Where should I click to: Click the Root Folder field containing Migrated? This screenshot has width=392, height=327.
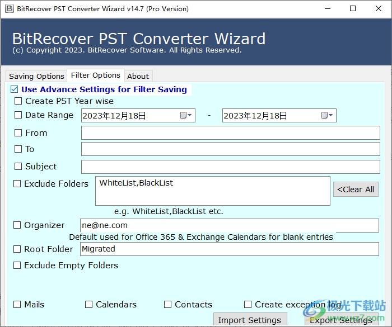[230, 249]
